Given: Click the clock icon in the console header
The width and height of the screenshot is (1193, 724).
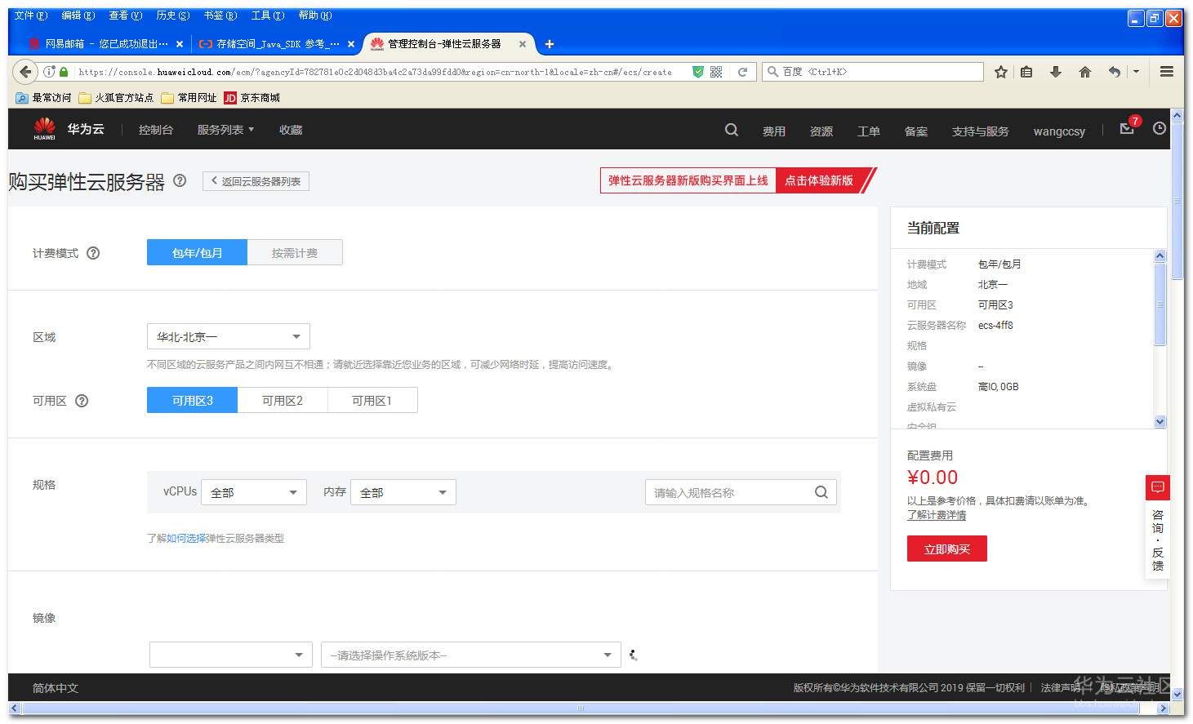Looking at the screenshot, I should pyautogui.click(x=1160, y=129).
